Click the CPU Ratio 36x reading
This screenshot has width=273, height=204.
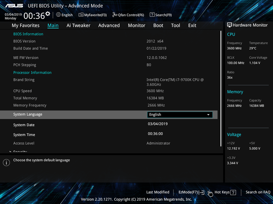tap(230, 78)
